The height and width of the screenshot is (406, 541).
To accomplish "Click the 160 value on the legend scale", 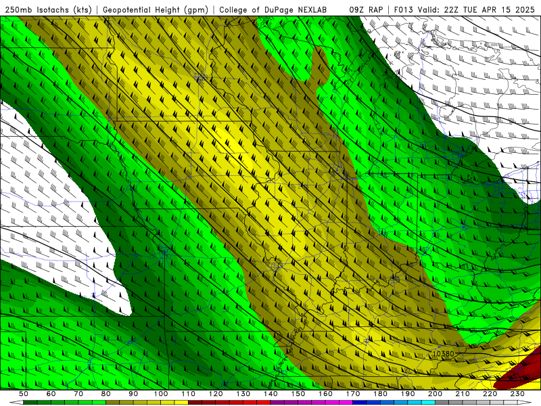I will click(325, 394).
